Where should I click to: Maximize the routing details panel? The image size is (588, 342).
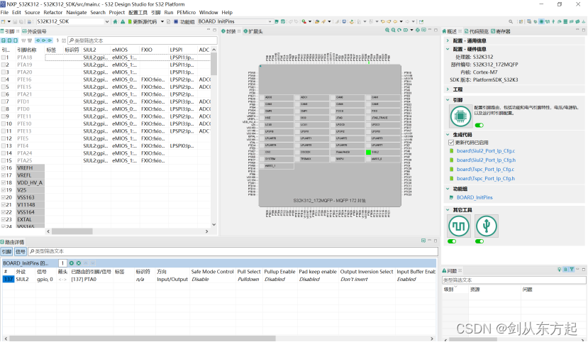point(436,241)
